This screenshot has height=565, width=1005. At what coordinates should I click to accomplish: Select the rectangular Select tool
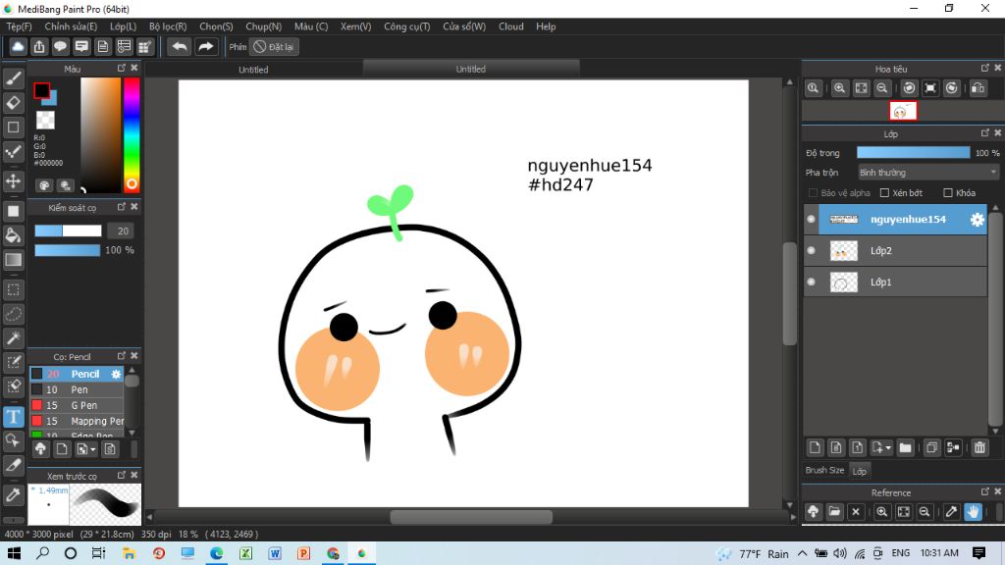(14, 289)
